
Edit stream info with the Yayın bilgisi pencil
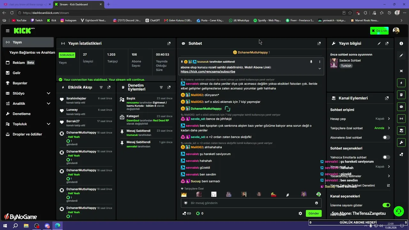(x=379, y=43)
